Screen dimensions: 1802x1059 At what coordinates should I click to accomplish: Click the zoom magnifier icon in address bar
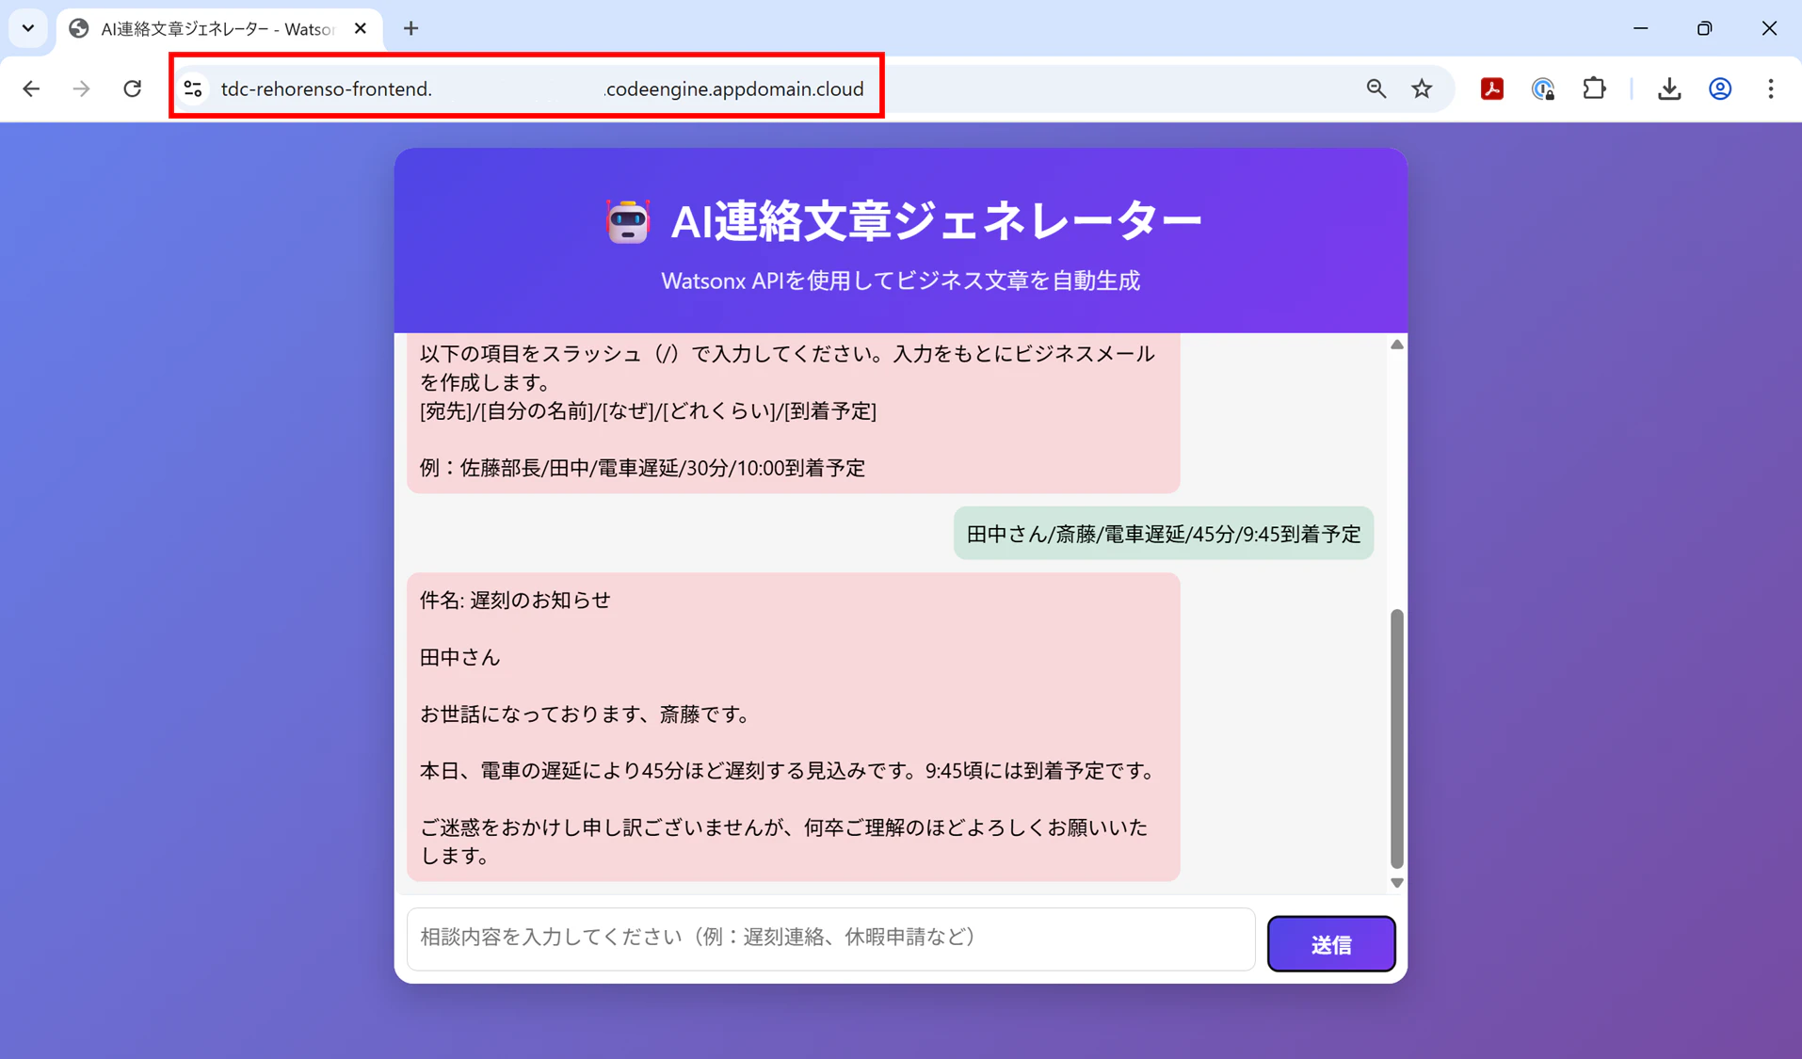(1376, 88)
